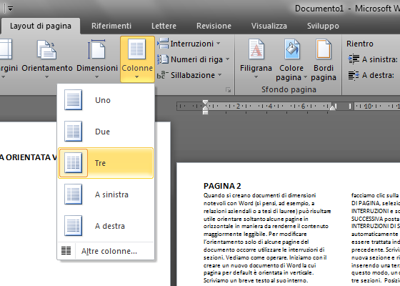The height and width of the screenshot is (286, 400).
Task: Select the highlighted Tre three-column option
Action: point(106,163)
